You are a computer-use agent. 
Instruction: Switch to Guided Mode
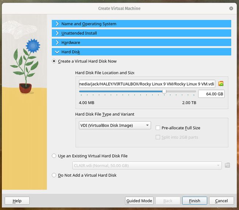(x=139, y=201)
